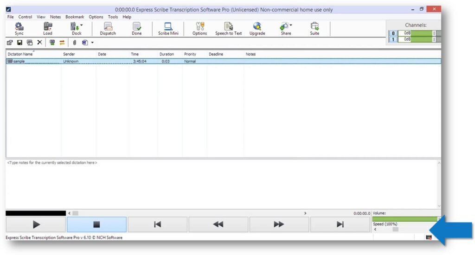
Task: Open the Options menu
Action: [96, 17]
